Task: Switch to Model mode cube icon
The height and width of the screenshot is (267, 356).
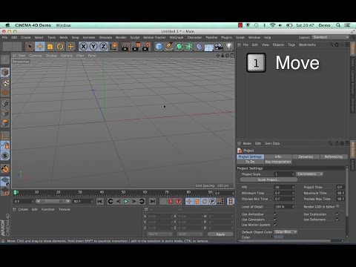Action: 5,73
